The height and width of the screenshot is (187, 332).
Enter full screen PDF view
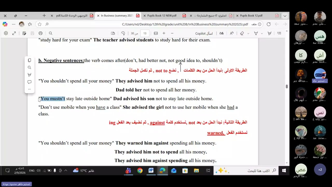click(x=14, y=33)
